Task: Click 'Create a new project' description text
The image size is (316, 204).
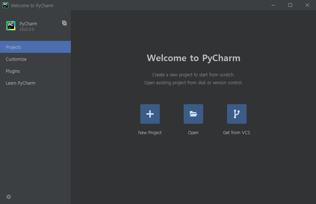Action: [x=193, y=75]
